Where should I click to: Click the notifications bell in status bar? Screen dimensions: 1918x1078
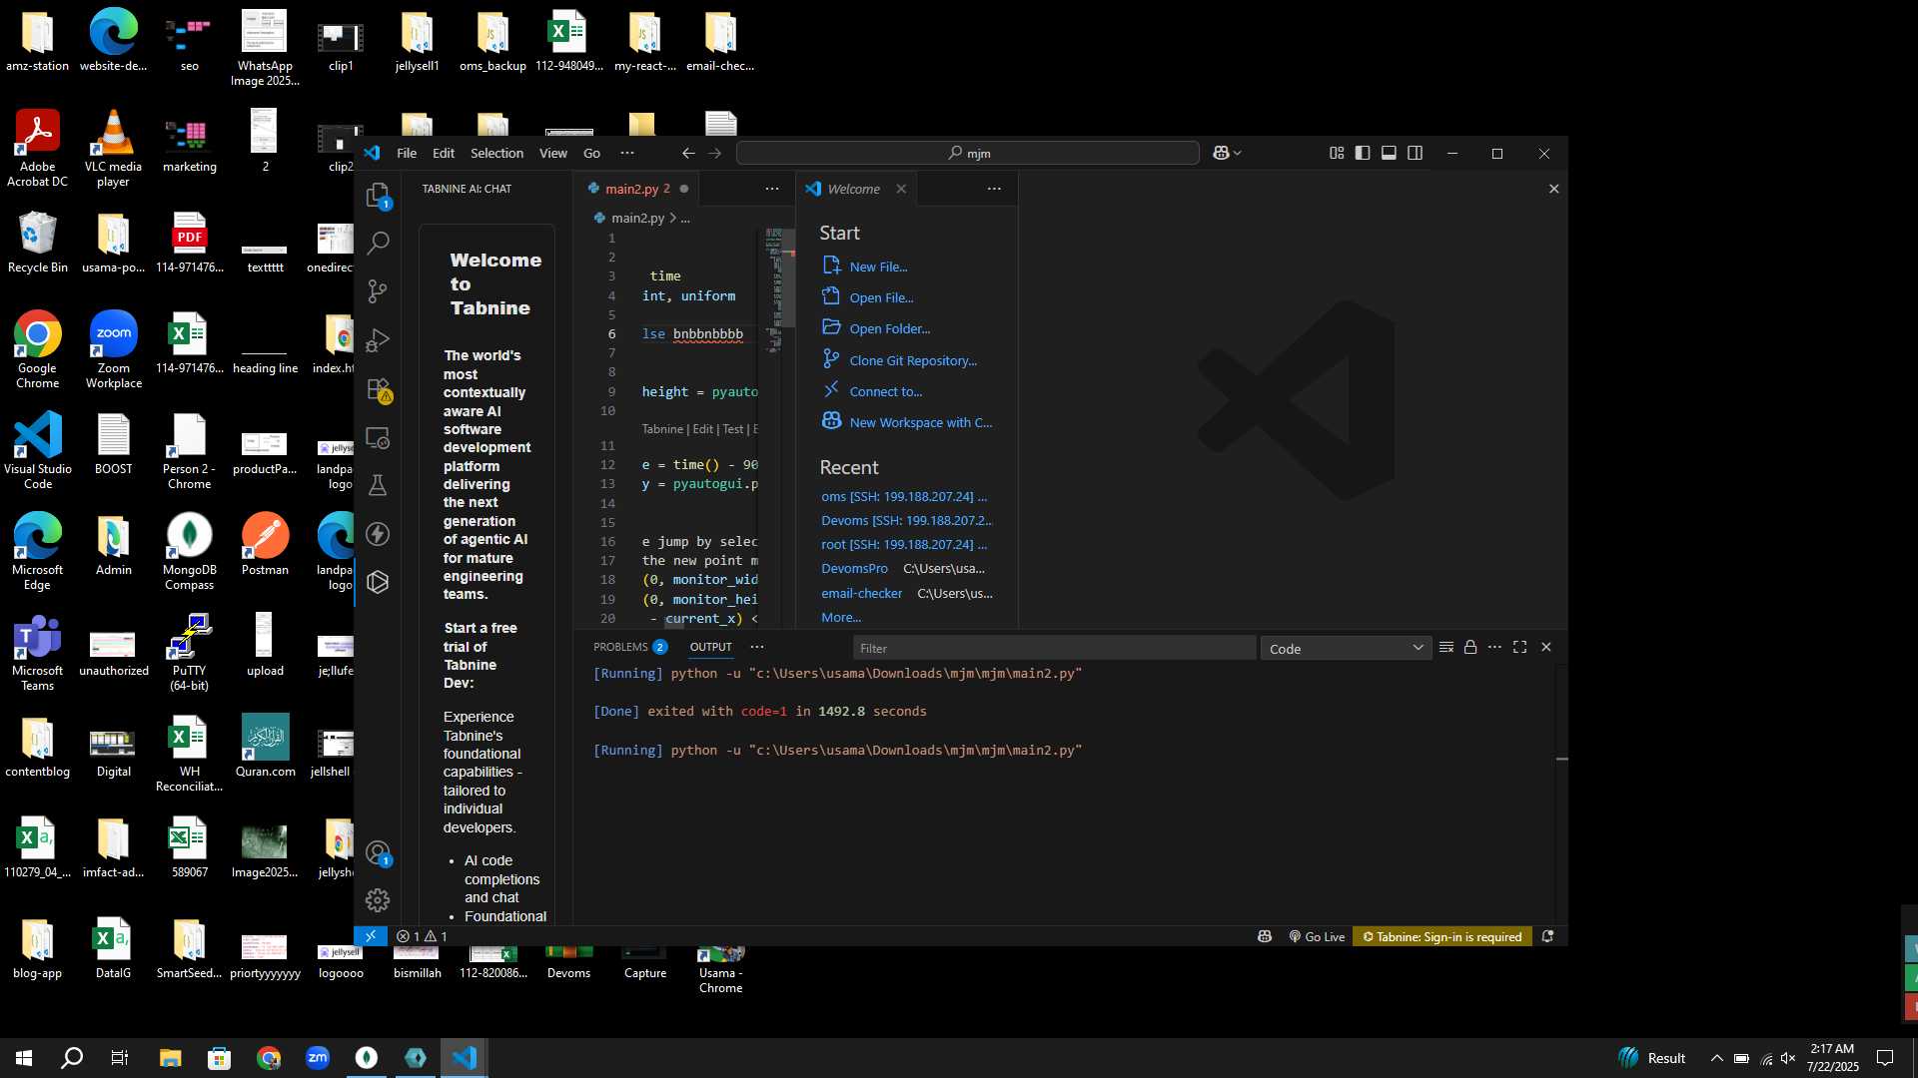point(1547,936)
